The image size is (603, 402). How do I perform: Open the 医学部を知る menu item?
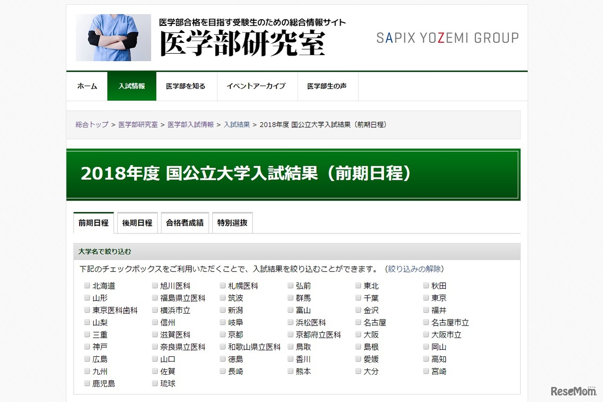click(187, 86)
